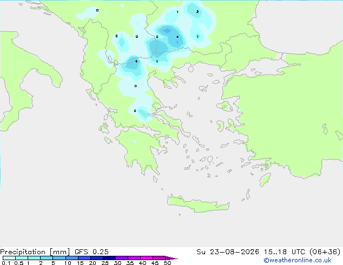
Task: Click the 'Precipitation [mm]' title text
Action: 35,252
